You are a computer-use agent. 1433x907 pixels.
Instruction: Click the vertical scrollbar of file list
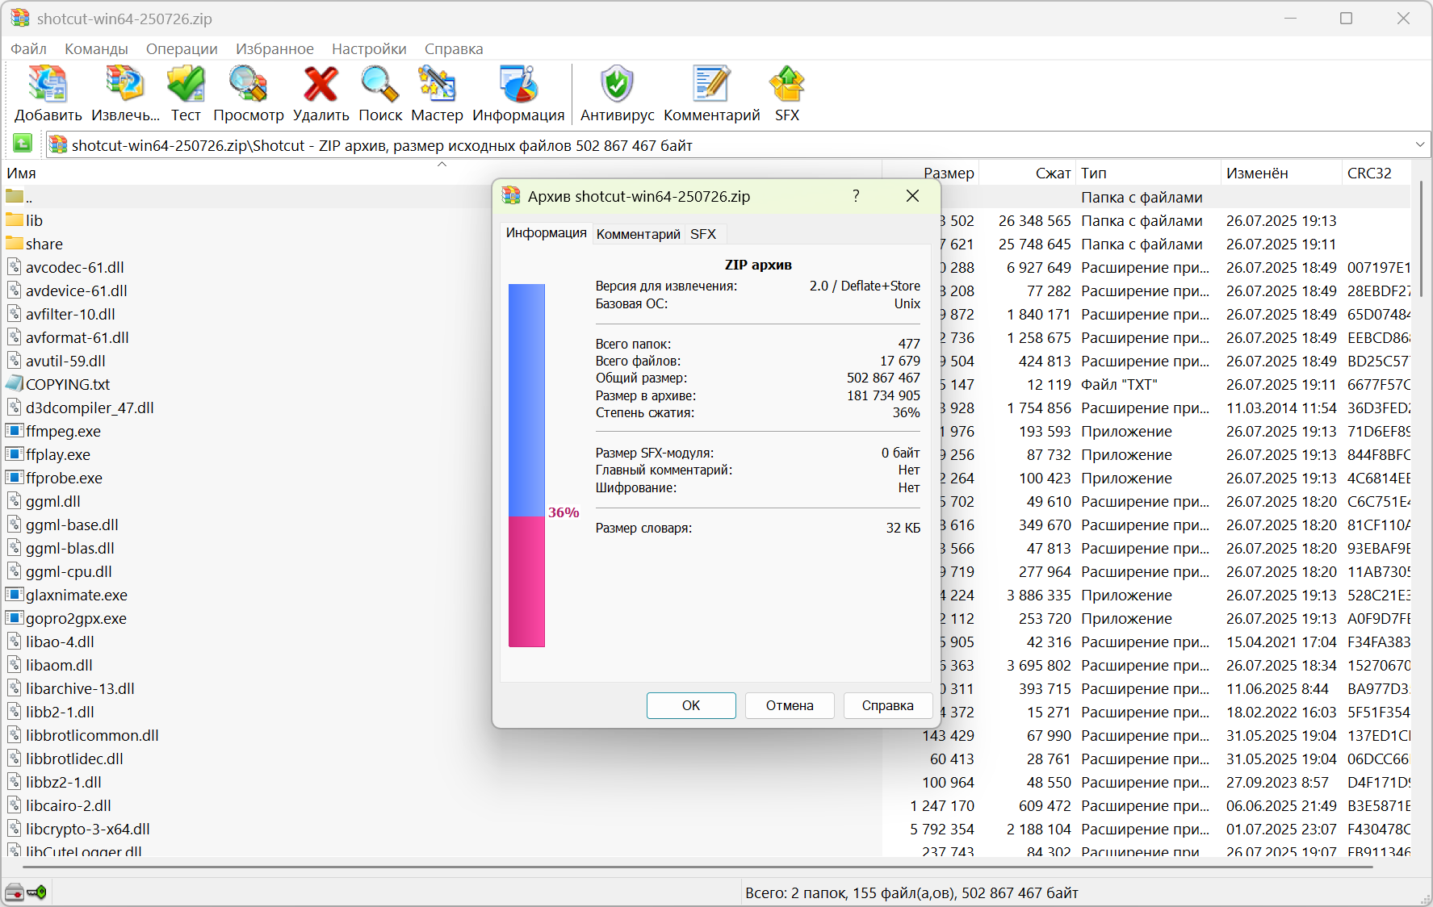pyautogui.click(x=1421, y=239)
